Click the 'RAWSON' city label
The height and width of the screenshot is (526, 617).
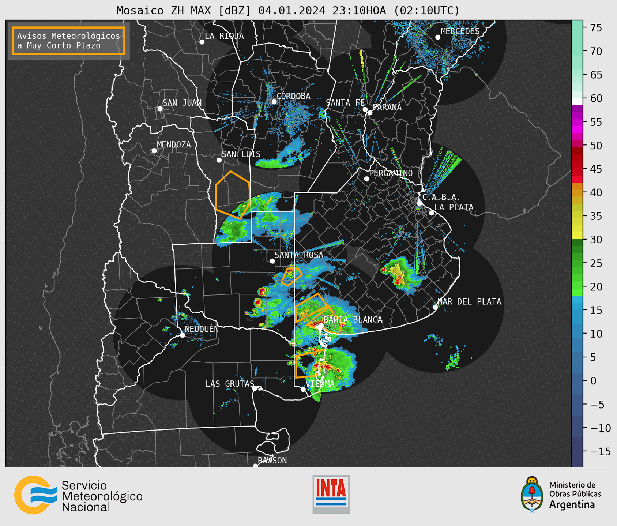pos(272,461)
